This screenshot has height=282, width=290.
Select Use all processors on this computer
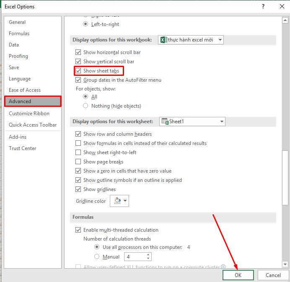coord(97,247)
